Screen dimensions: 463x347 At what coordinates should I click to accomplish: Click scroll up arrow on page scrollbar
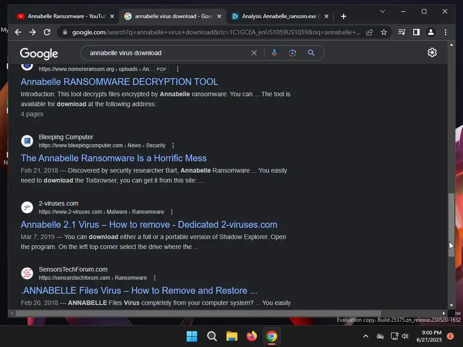click(451, 45)
